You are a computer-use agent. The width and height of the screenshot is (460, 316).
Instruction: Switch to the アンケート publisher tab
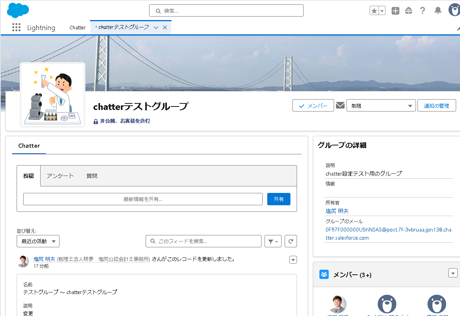coord(60,176)
